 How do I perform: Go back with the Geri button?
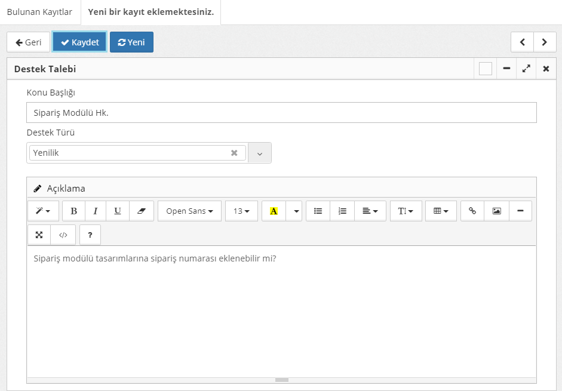28,42
